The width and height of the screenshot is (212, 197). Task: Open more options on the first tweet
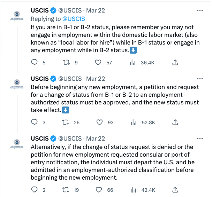(x=200, y=10)
